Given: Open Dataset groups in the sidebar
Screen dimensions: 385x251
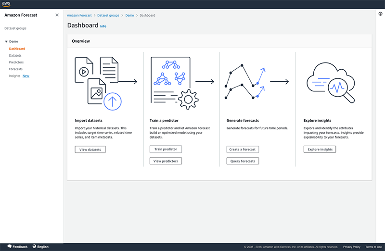Looking at the screenshot, I should click(15, 28).
